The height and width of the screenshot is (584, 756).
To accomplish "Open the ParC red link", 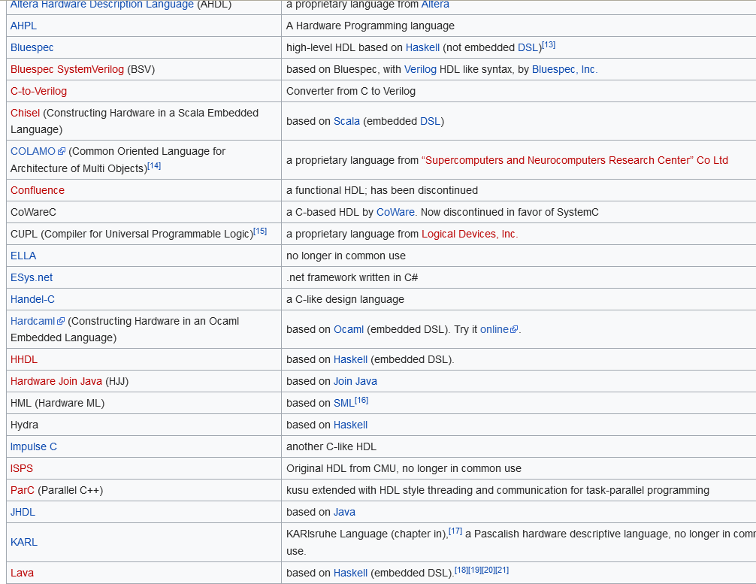I will (23, 490).
